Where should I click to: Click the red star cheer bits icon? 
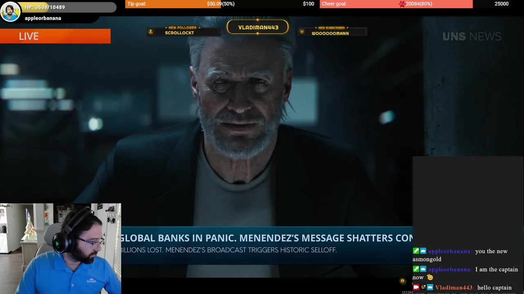pyautogui.click(x=402, y=4)
